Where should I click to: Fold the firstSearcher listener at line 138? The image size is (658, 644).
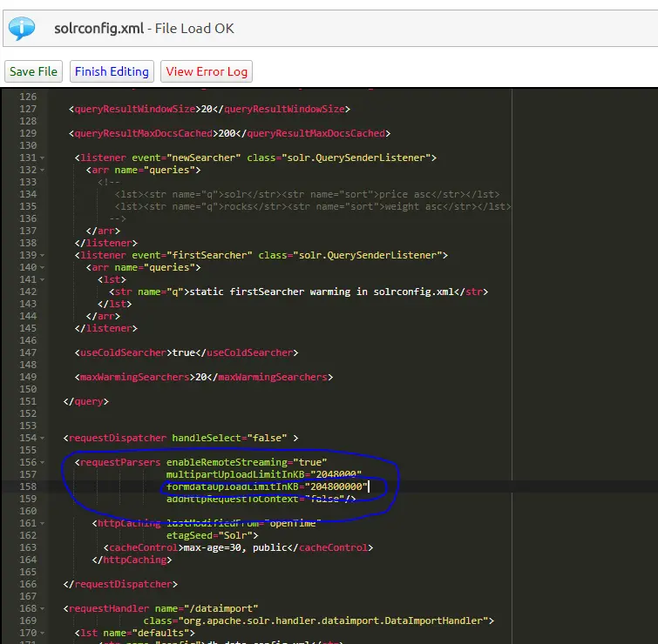(x=42, y=255)
